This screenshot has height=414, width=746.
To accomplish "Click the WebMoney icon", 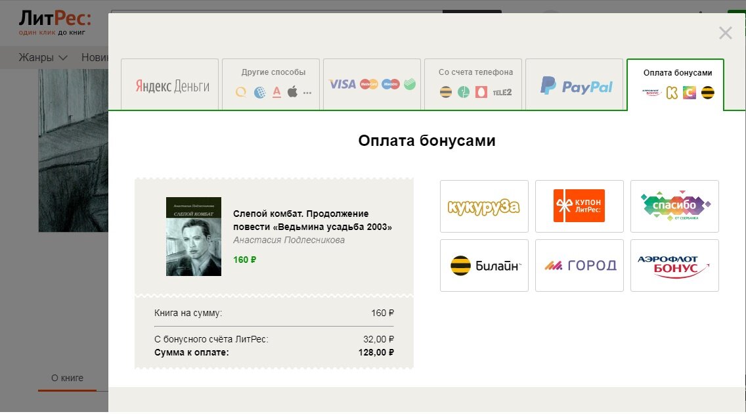I will [260, 91].
